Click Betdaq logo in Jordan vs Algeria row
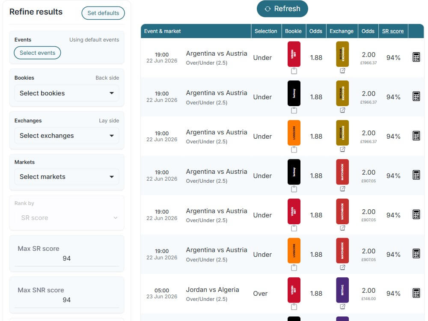 (x=342, y=290)
